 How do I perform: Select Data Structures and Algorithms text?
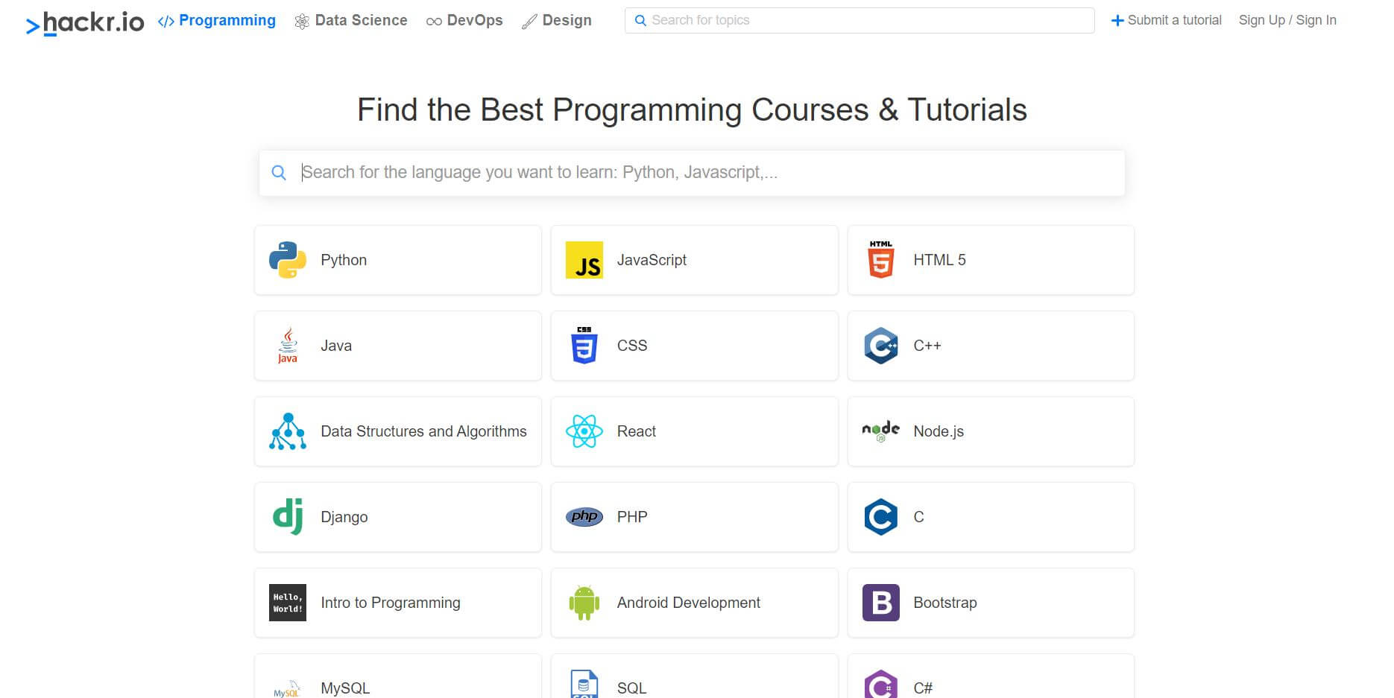pos(423,431)
